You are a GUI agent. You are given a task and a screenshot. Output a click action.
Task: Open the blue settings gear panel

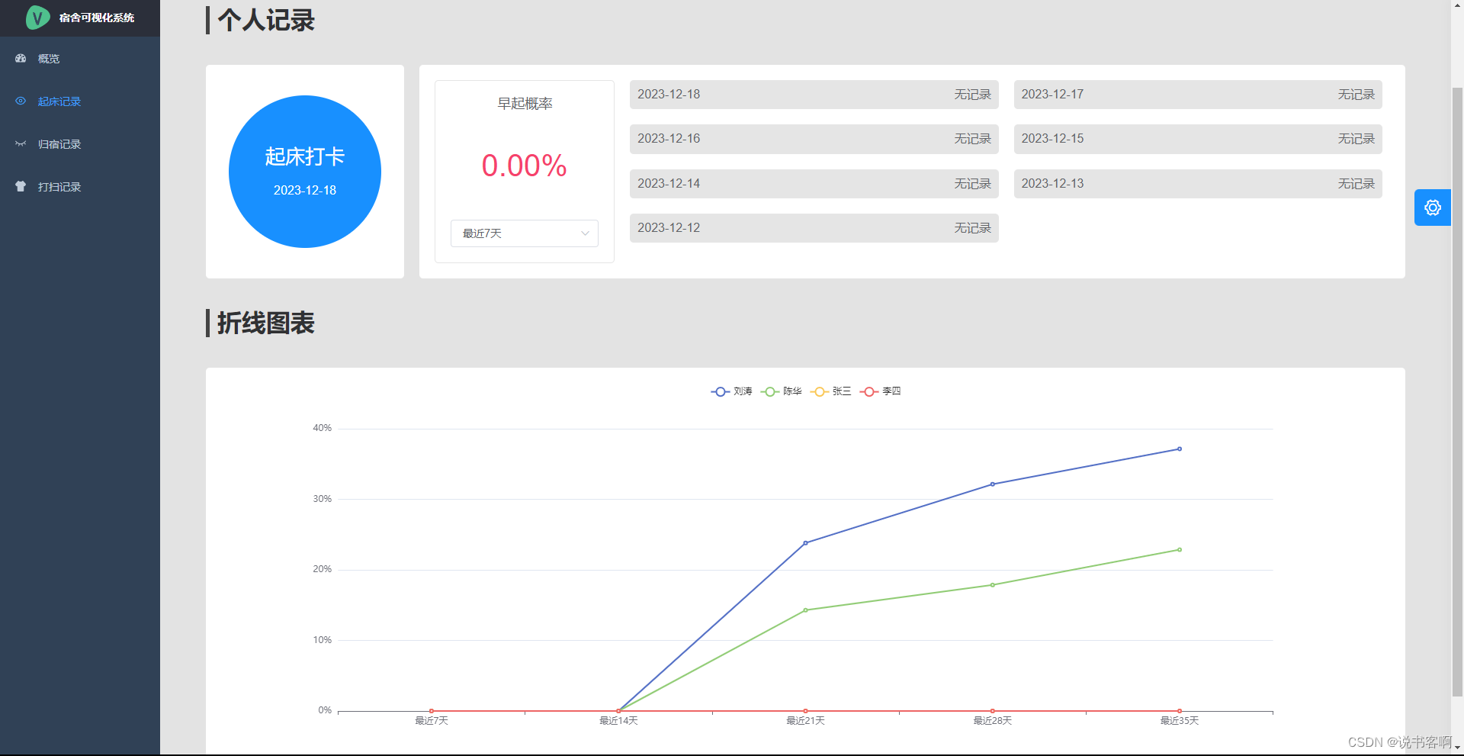1433,207
